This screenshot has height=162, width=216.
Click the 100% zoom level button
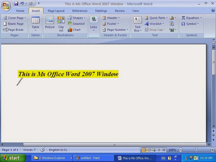click(x=172, y=150)
